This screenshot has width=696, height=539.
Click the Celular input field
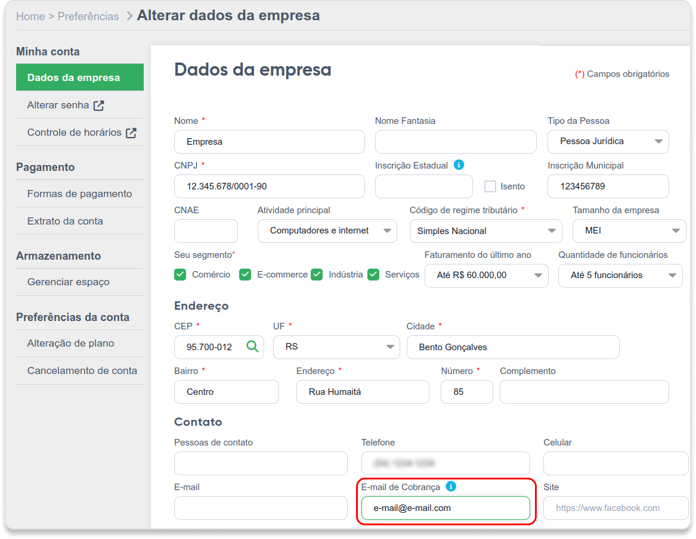click(615, 463)
